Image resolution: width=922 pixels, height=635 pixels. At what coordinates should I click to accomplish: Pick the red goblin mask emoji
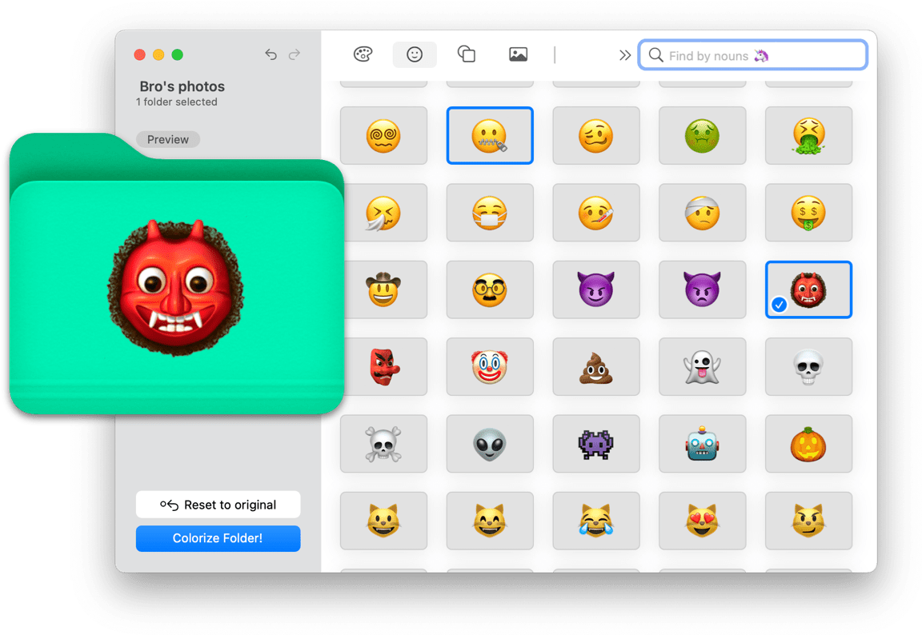click(383, 366)
